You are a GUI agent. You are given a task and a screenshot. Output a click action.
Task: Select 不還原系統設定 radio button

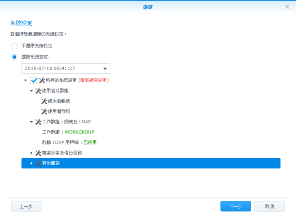coord(14,46)
